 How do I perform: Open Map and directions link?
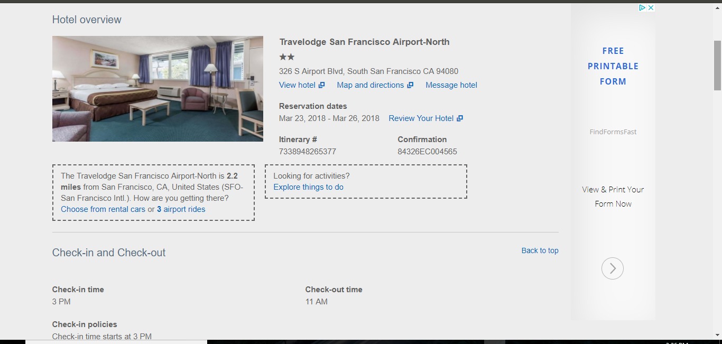pyautogui.click(x=370, y=85)
